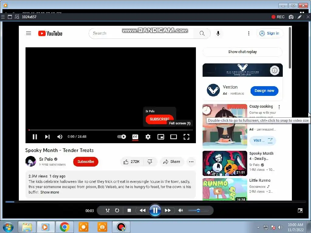Select Bandicam fullscreen rectangle mode icon
This screenshot has height=233, width=311.
point(10,17)
